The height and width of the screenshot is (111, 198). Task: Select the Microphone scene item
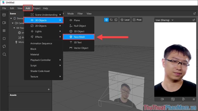pyautogui.click(x=20, y=42)
